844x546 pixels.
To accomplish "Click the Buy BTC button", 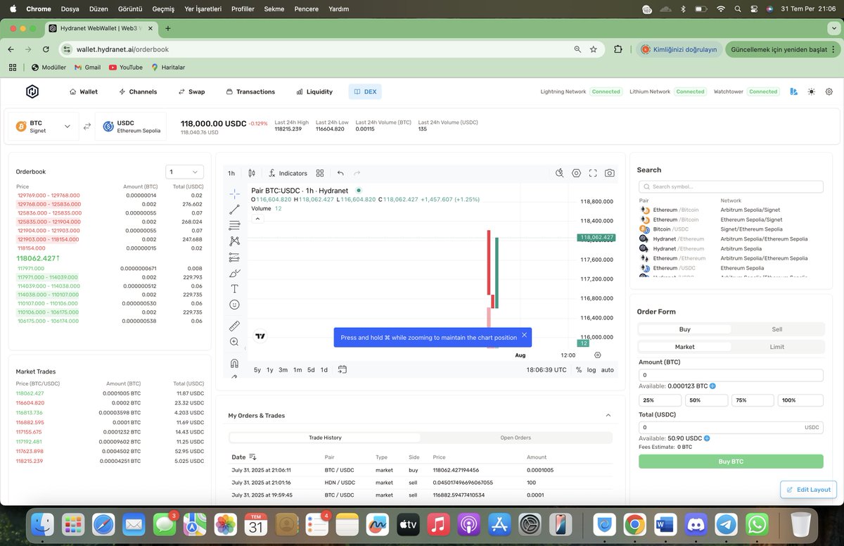I will coord(731,462).
